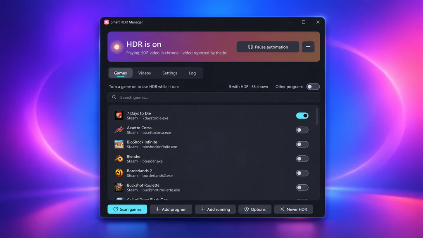Enable HDR for Buckshot Roulette
The width and height of the screenshot is (423, 238).
[x=302, y=187]
